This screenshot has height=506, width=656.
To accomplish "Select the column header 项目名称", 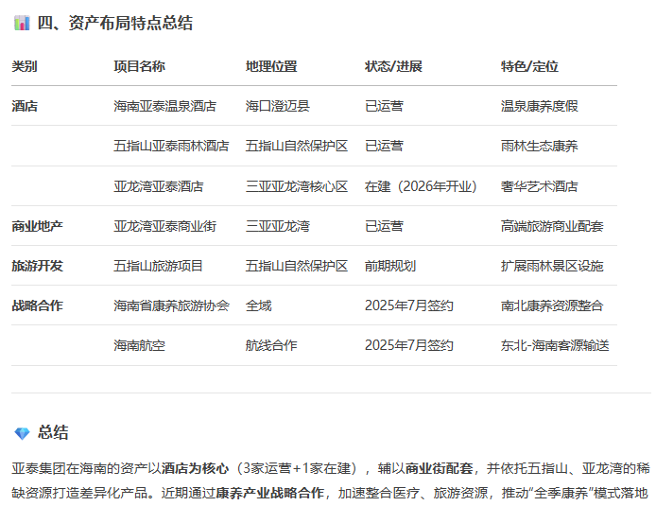I will [139, 66].
